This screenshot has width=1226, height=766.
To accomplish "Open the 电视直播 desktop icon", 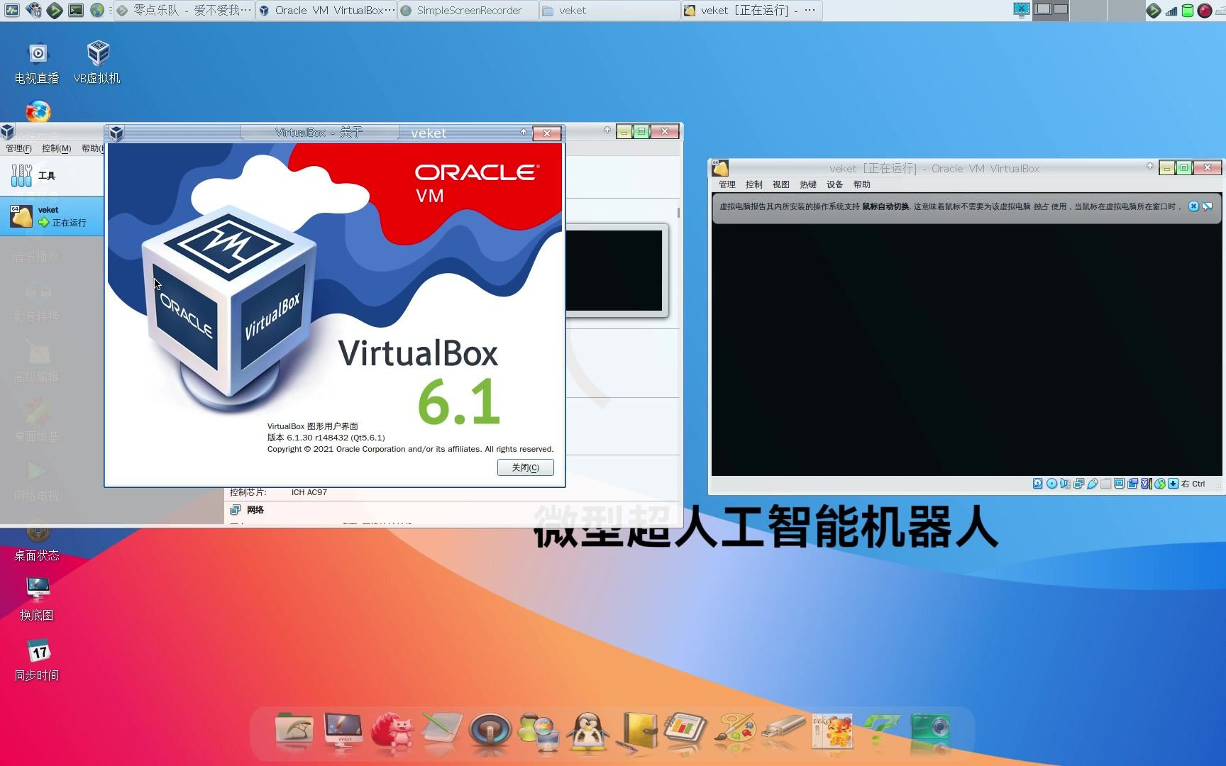I will (37, 62).
